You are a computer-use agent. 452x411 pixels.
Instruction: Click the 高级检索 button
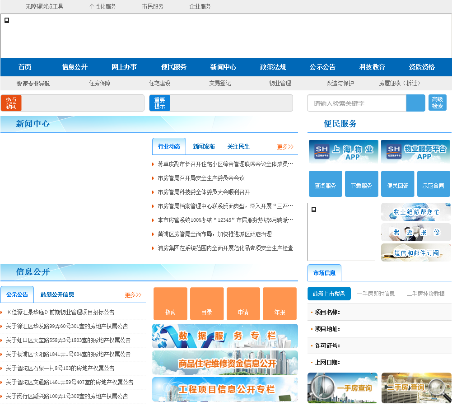(437, 103)
